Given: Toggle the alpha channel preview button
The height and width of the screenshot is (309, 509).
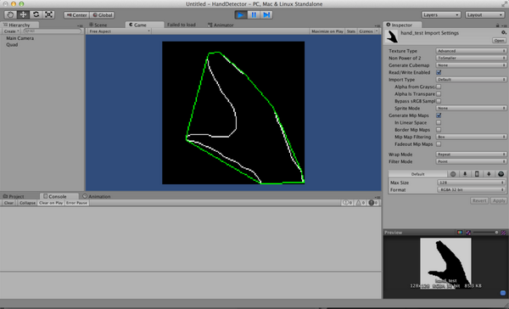Looking at the screenshot, I should 468,233.
